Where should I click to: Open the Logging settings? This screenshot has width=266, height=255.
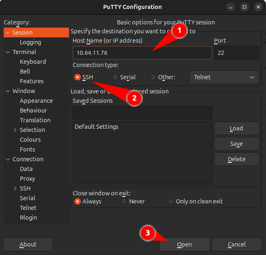[30, 42]
